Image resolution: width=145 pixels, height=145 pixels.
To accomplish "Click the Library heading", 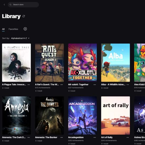I will pyautogui.click(x=11, y=16).
